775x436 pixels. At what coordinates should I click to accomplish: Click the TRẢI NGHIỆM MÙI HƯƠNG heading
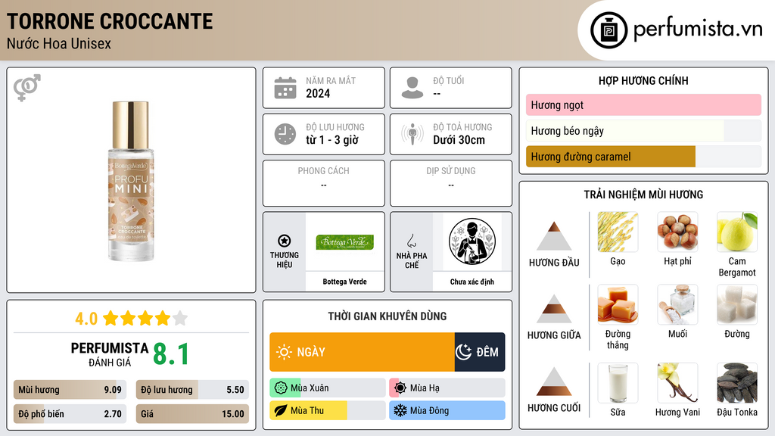tap(643, 195)
